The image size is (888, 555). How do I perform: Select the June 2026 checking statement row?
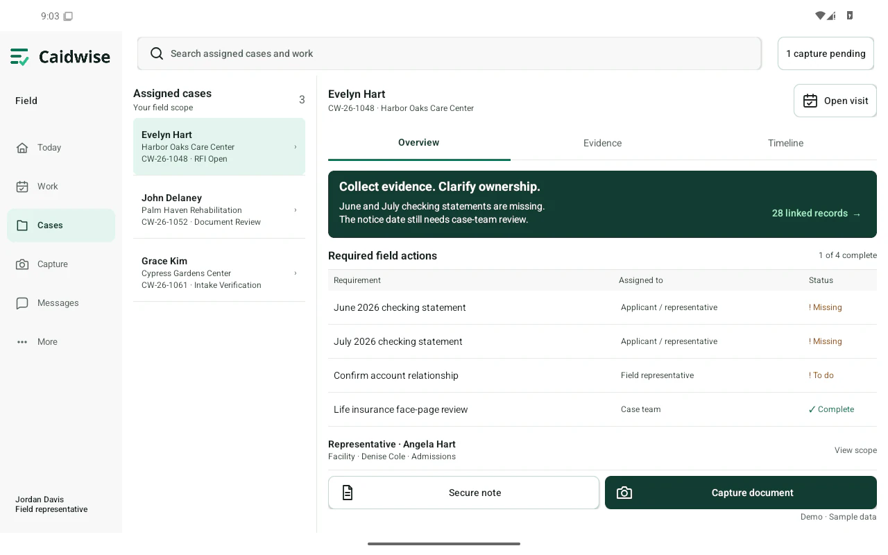point(602,307)
